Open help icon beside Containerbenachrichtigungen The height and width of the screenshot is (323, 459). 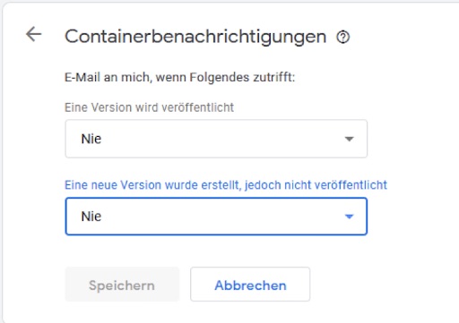(343, 38)
